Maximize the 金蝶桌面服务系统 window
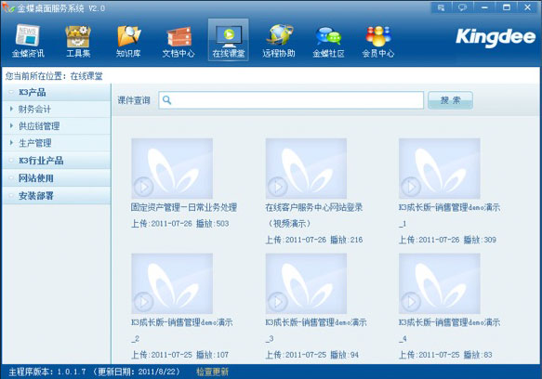 pos(507,7)
